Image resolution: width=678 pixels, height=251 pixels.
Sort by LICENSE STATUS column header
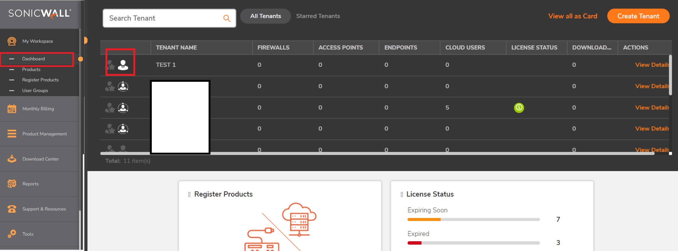[534, 47]
